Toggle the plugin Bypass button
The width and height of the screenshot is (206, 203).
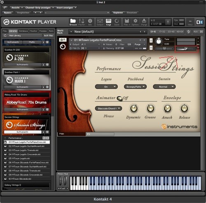tap(8, 13)
